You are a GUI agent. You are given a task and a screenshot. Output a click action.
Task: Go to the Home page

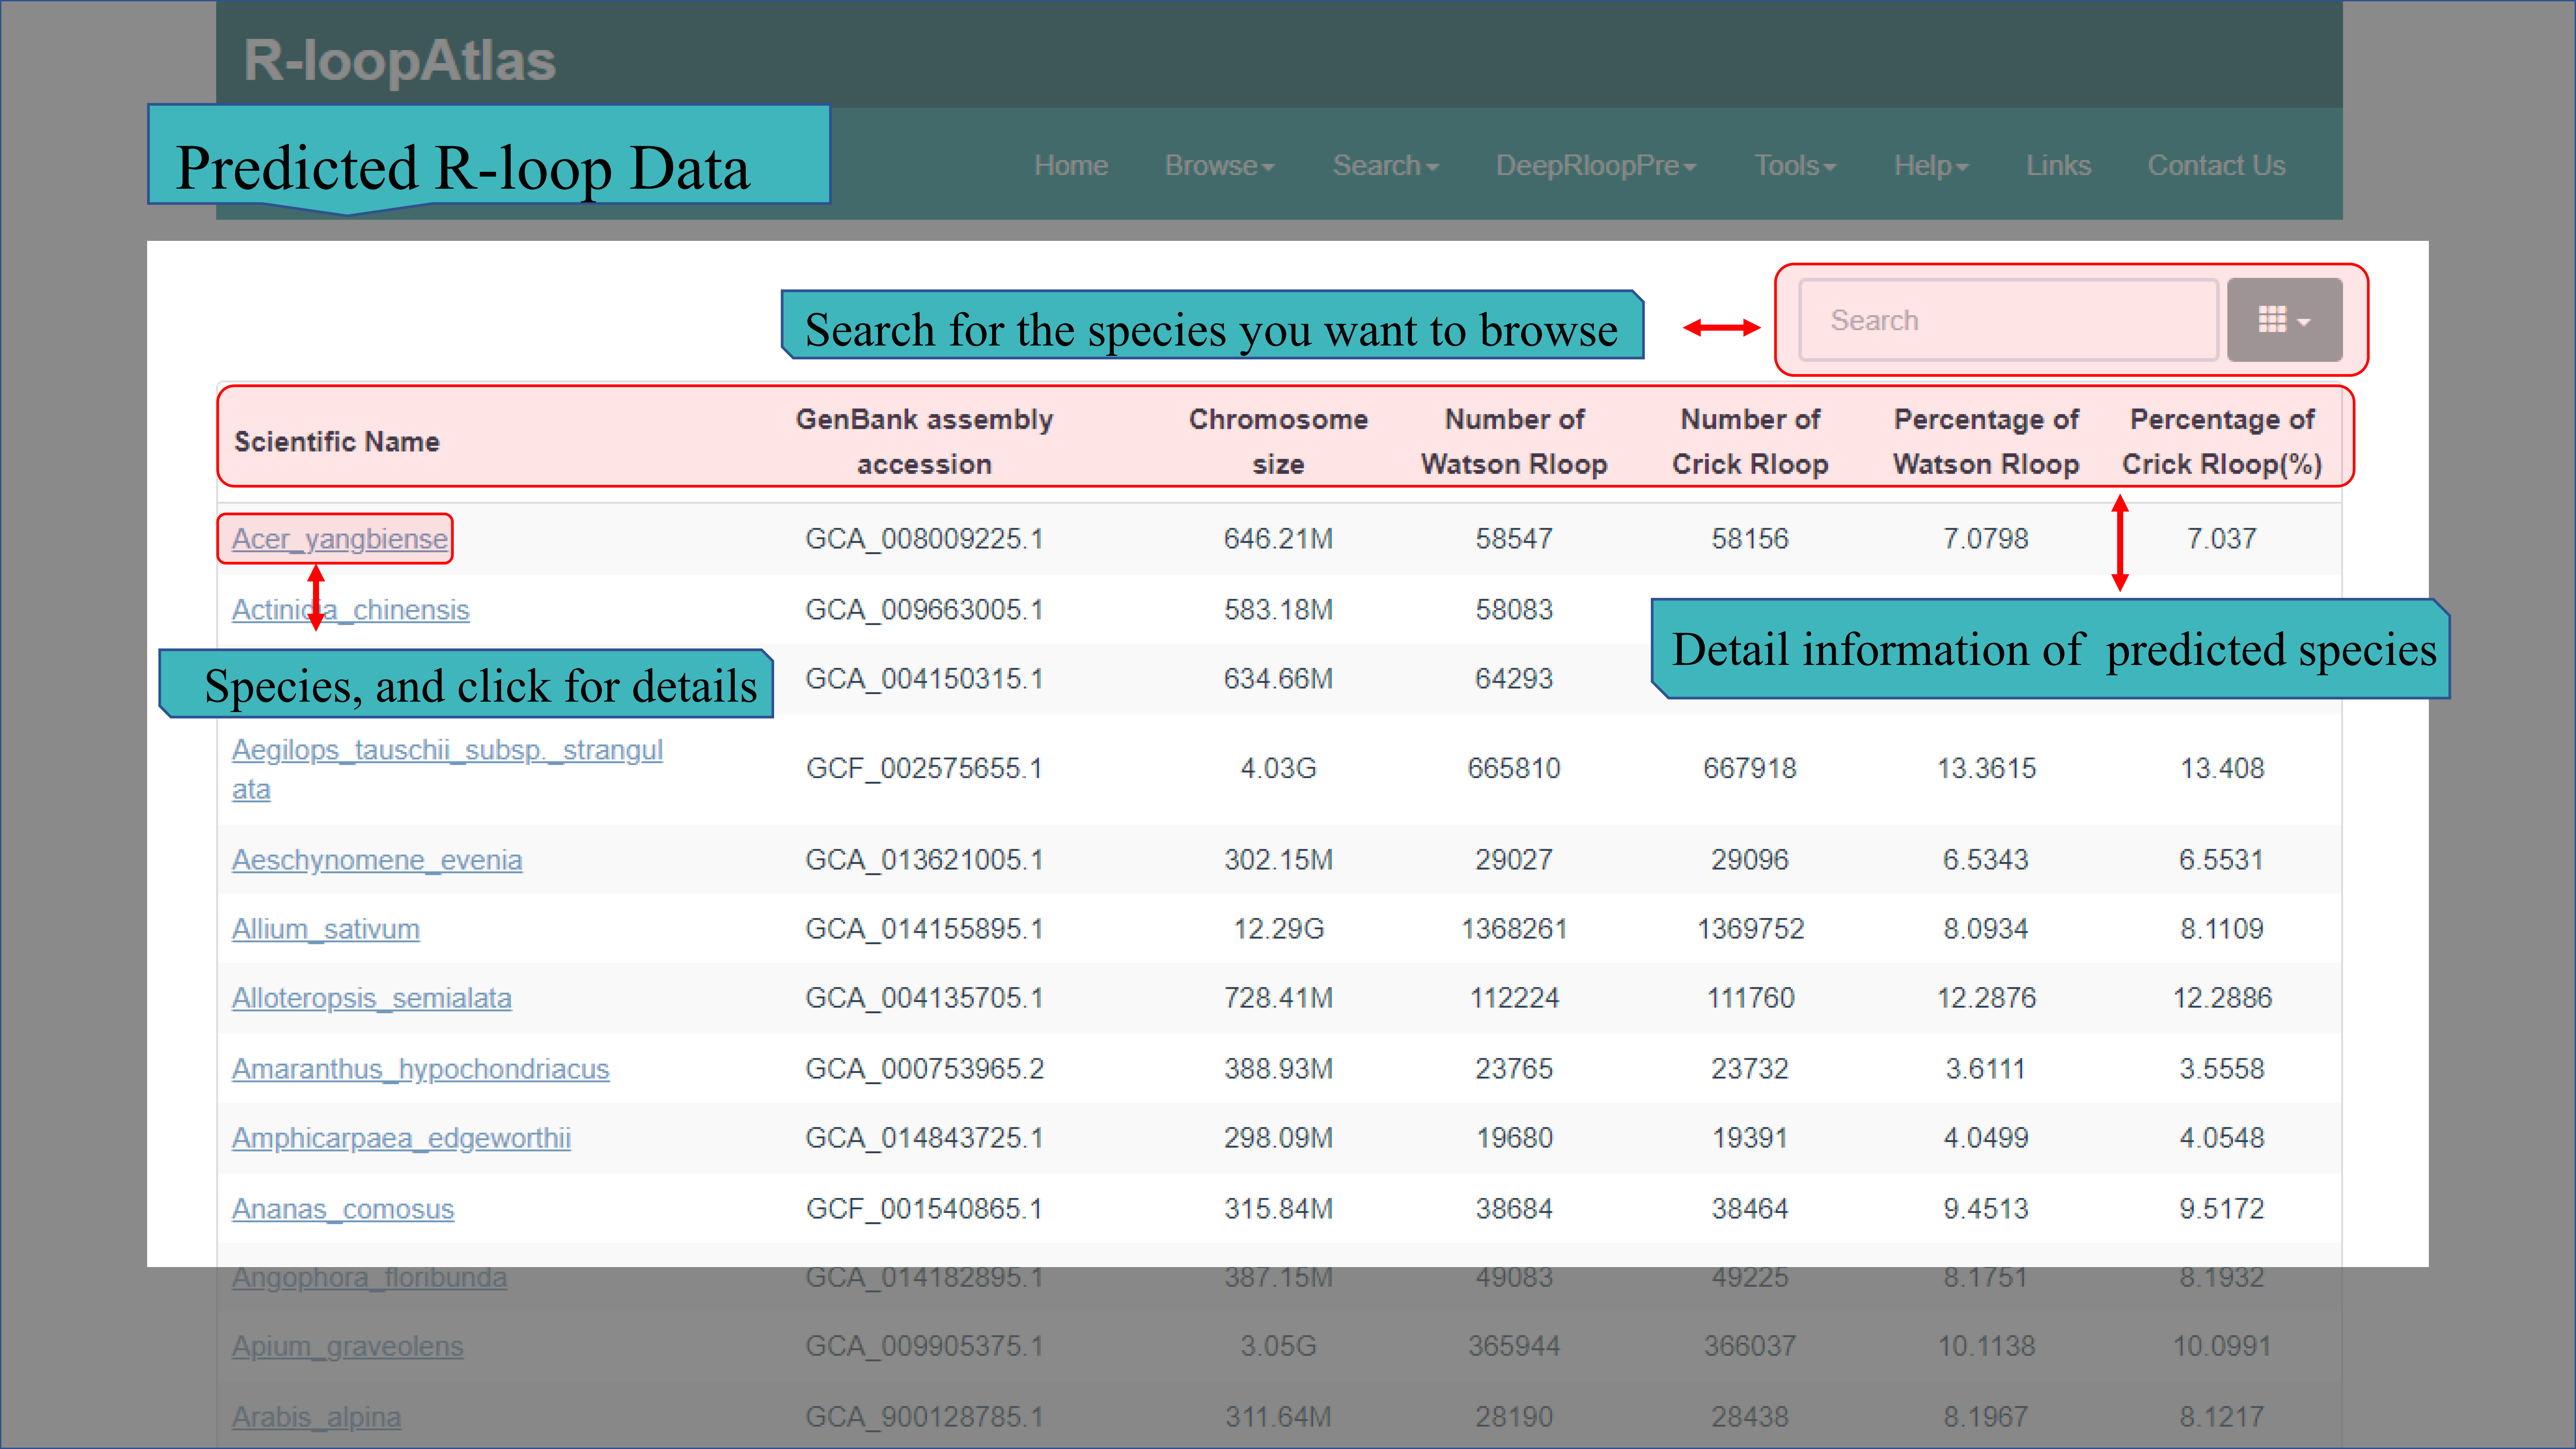click(x=1070, y=165)
